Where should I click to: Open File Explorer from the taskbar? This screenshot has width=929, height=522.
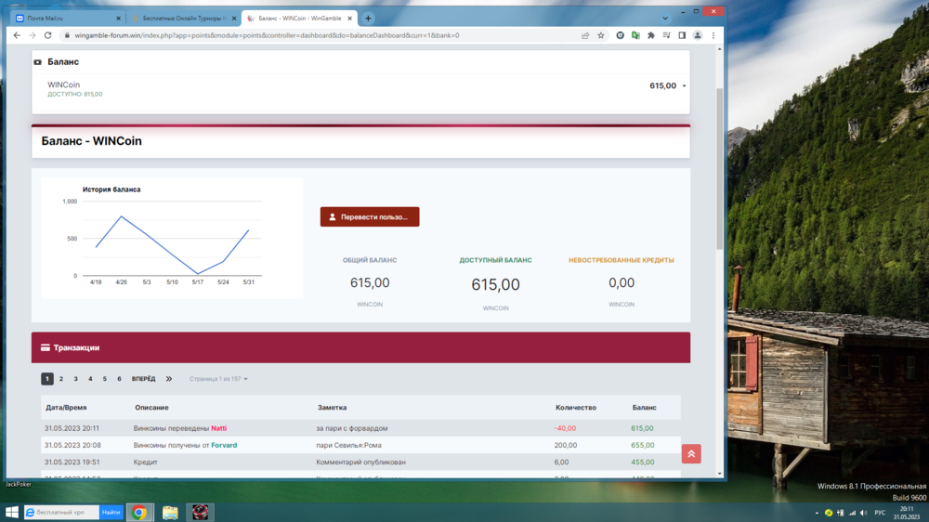[x=170, y=512]
